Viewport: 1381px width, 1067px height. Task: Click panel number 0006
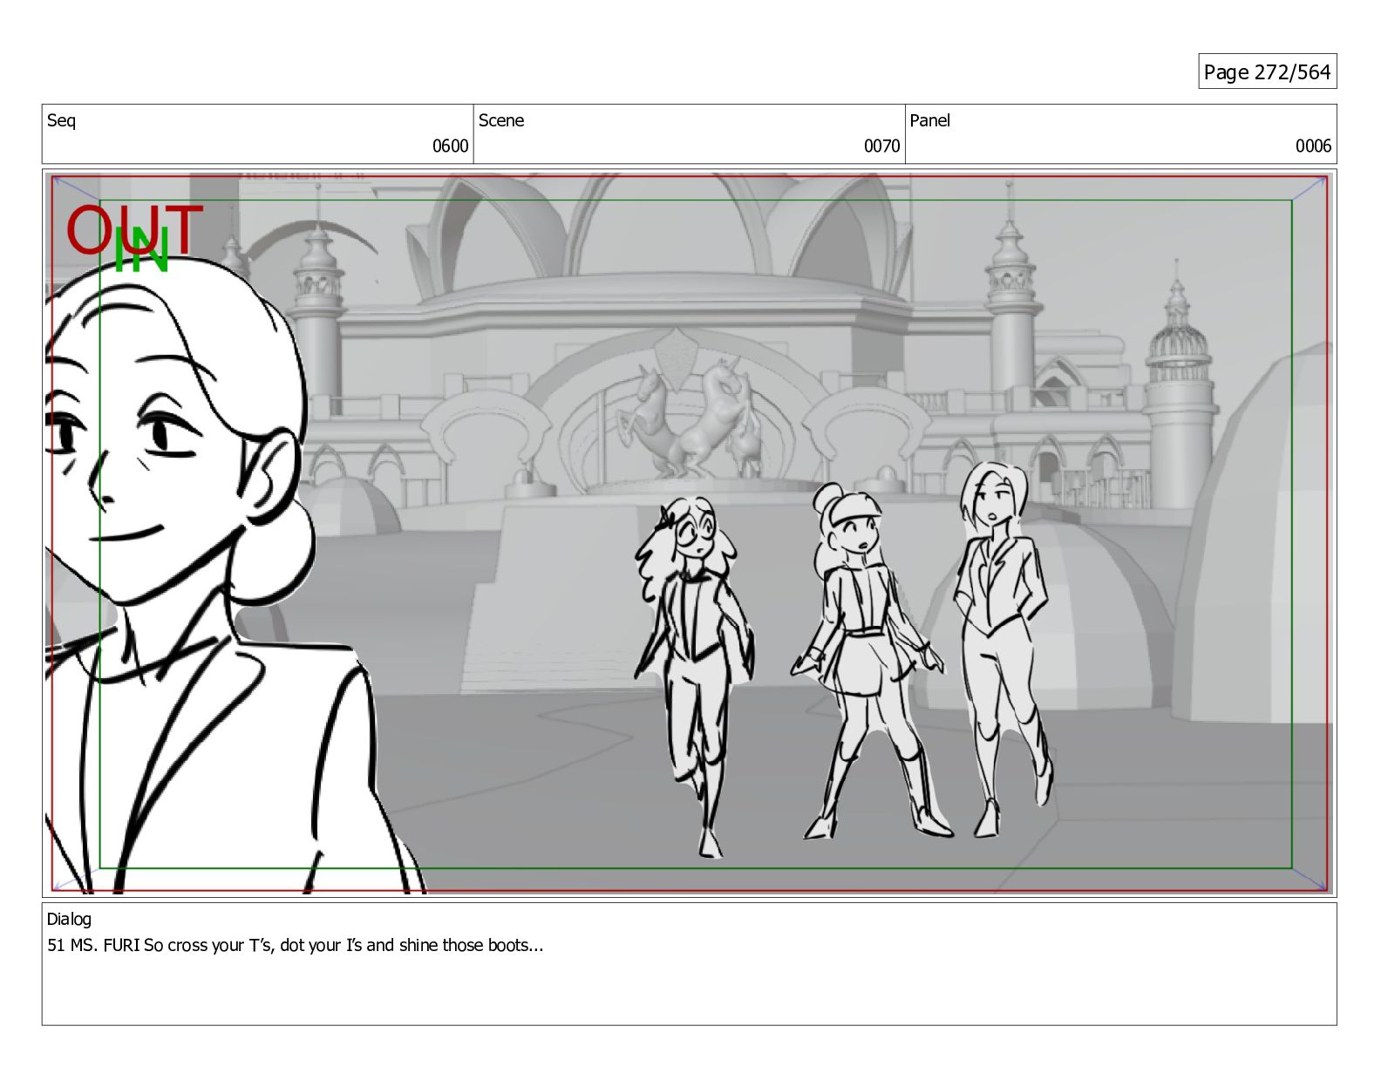[1313, 146]
